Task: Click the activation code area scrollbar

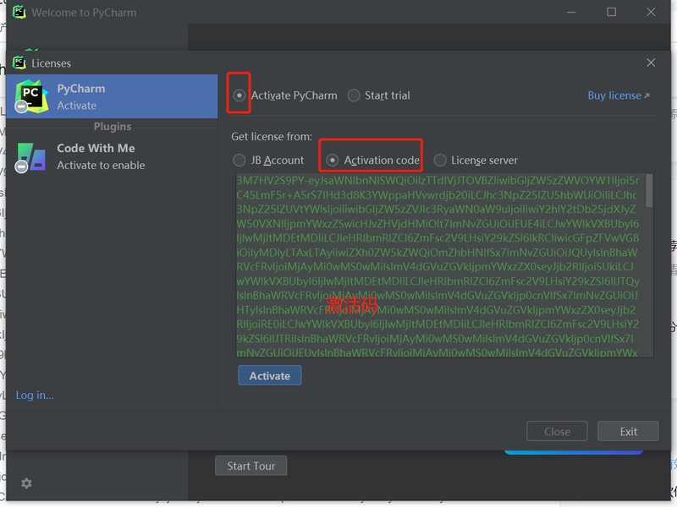Action: pos(649,191)
